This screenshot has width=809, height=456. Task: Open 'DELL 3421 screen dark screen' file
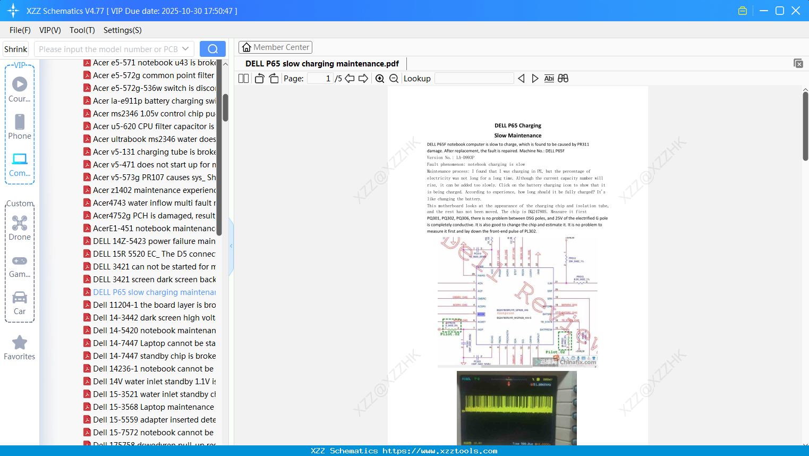click(150, 280)
